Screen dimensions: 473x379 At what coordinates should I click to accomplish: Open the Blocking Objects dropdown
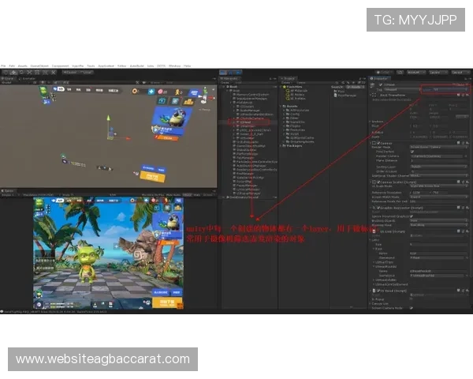(x=438, y=220)
